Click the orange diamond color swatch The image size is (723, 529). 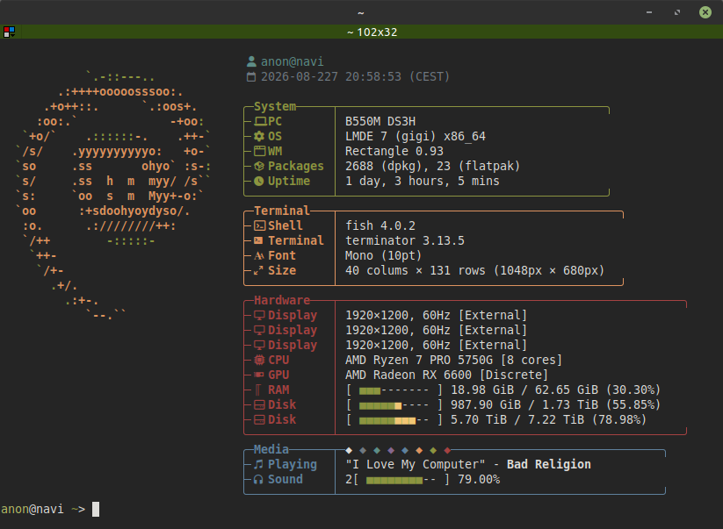(419, 450)
